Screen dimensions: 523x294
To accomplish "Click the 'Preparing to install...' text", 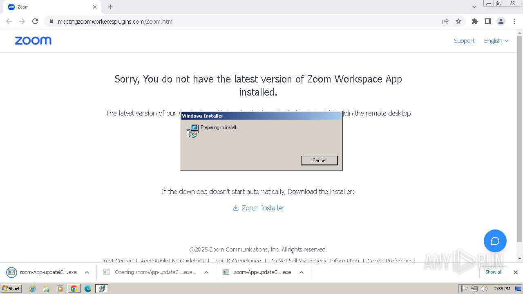I will [x=220, y=127].
